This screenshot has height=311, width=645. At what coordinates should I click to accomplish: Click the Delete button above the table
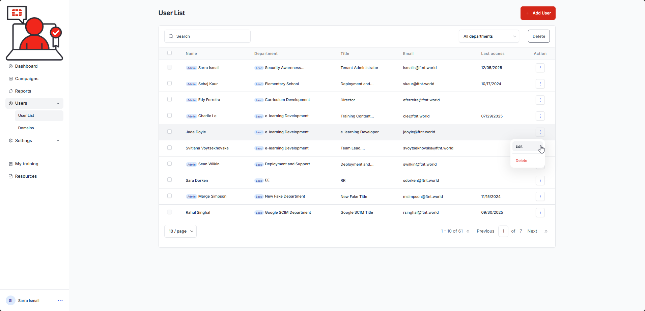tap(539, 36)
